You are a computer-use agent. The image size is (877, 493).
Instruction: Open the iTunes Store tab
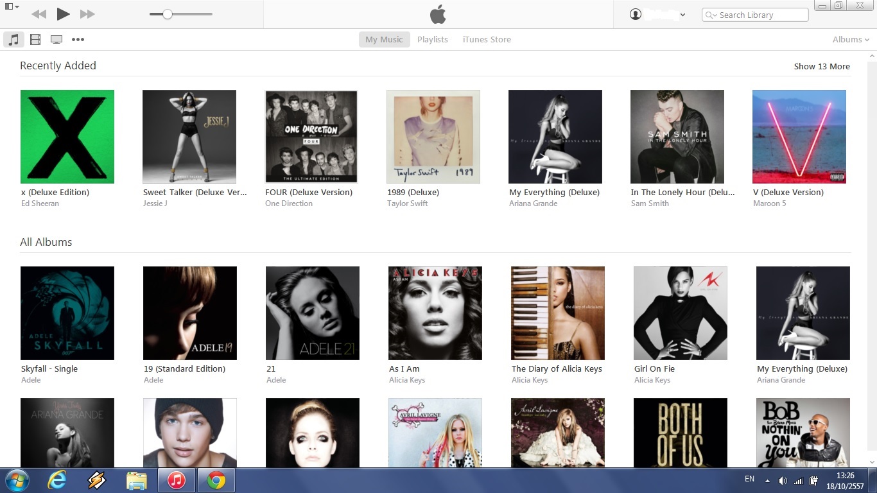tap(487, 39)
